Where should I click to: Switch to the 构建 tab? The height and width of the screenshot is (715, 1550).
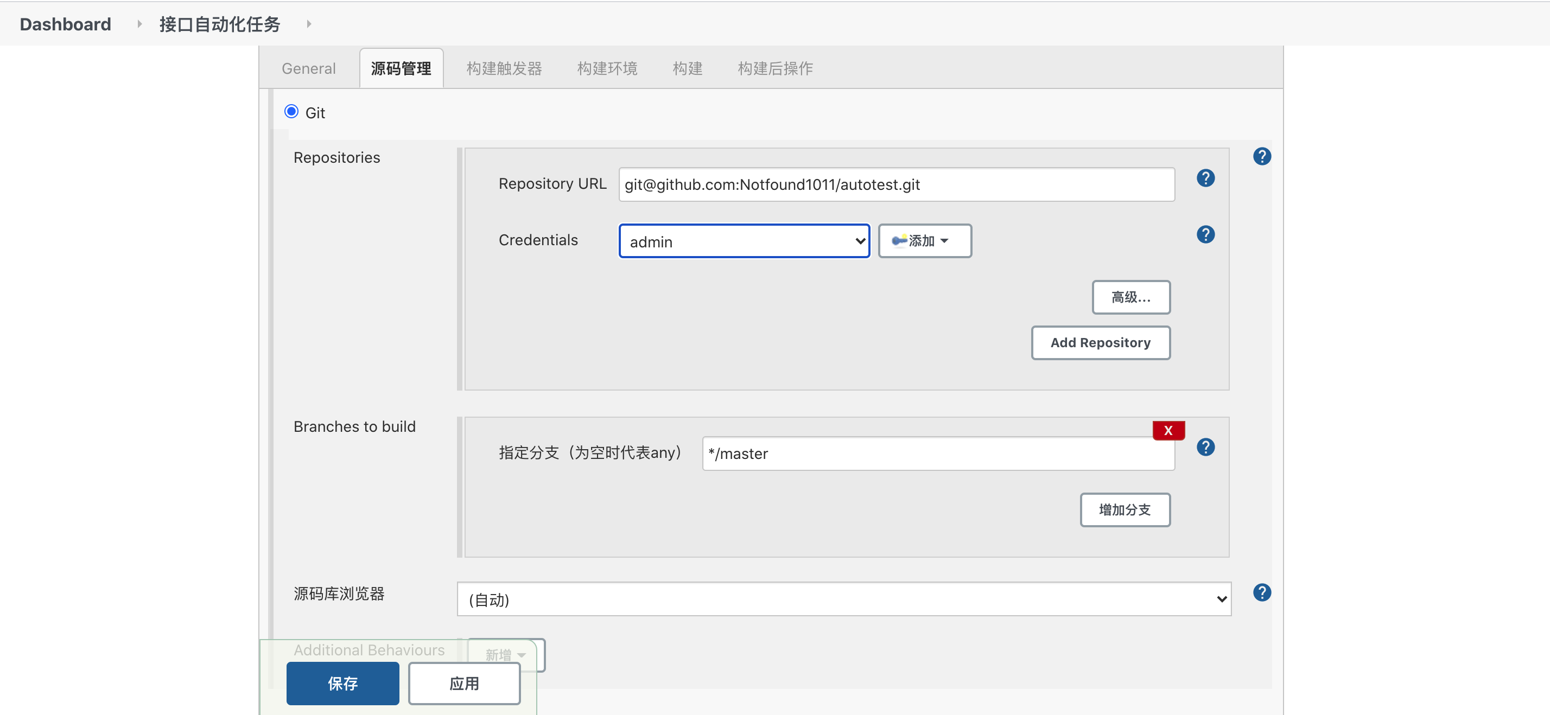pos(688,68)
